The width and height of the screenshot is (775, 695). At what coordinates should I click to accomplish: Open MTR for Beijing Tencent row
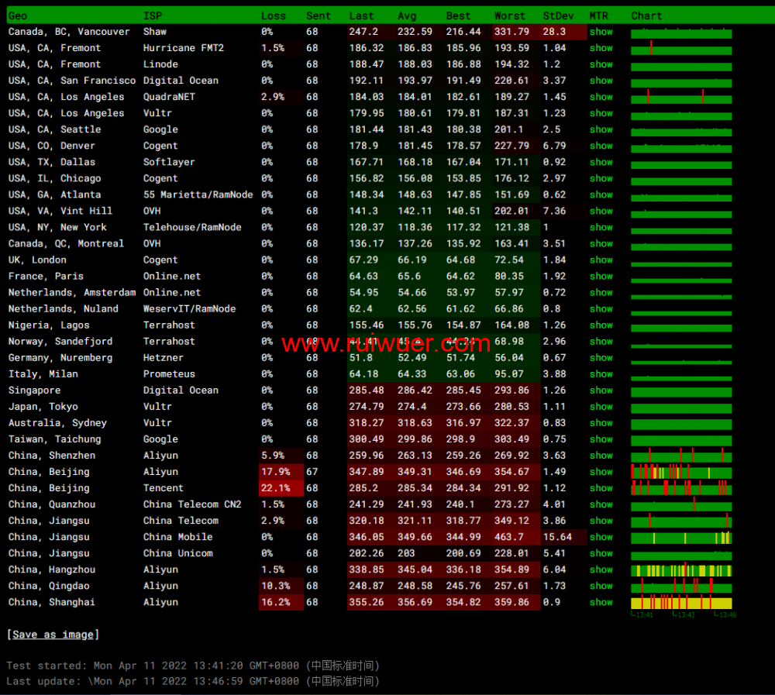601,488
